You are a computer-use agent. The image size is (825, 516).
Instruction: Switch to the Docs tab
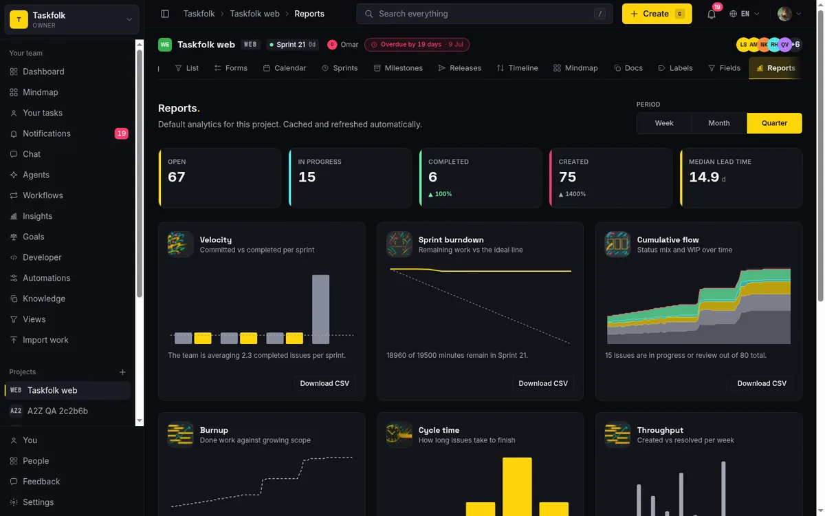click(x=628, y=68)
